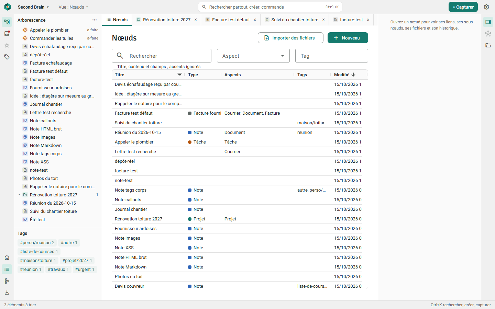Go to the home icon
495x309 pixels.
(x=7, y=257)
